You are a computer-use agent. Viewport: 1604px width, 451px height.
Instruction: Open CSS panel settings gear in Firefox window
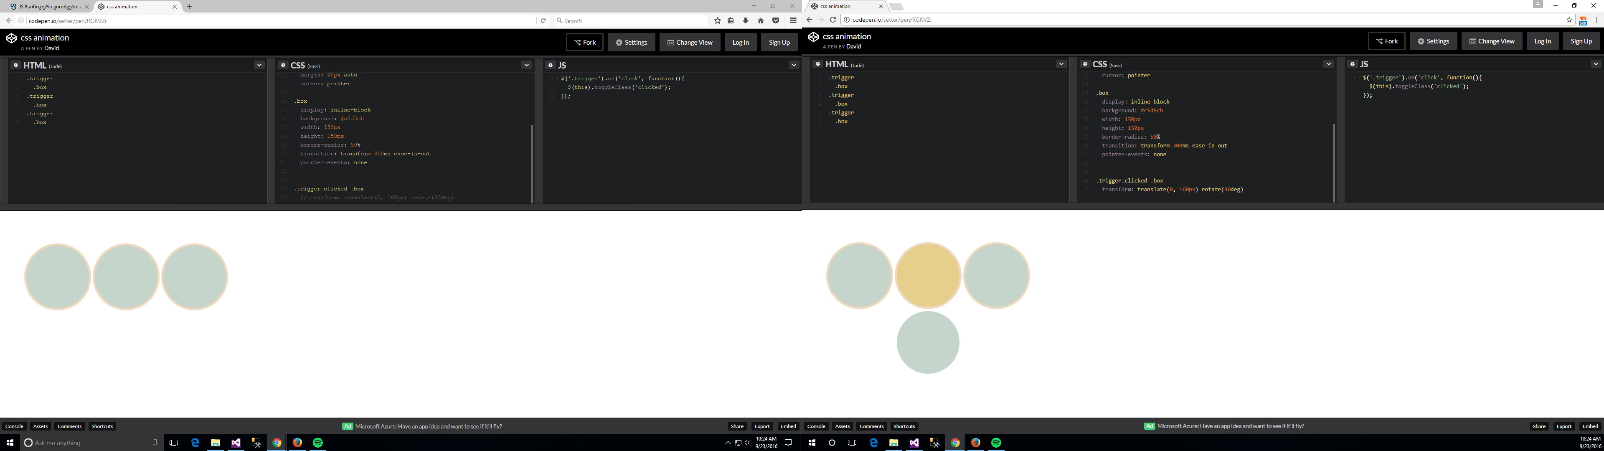(x=283, y=65)
